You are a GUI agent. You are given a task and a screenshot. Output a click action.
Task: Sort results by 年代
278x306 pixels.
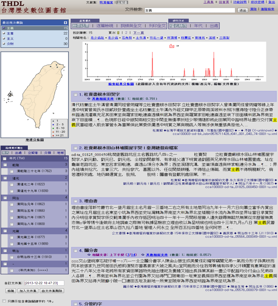tap(198, 26)
